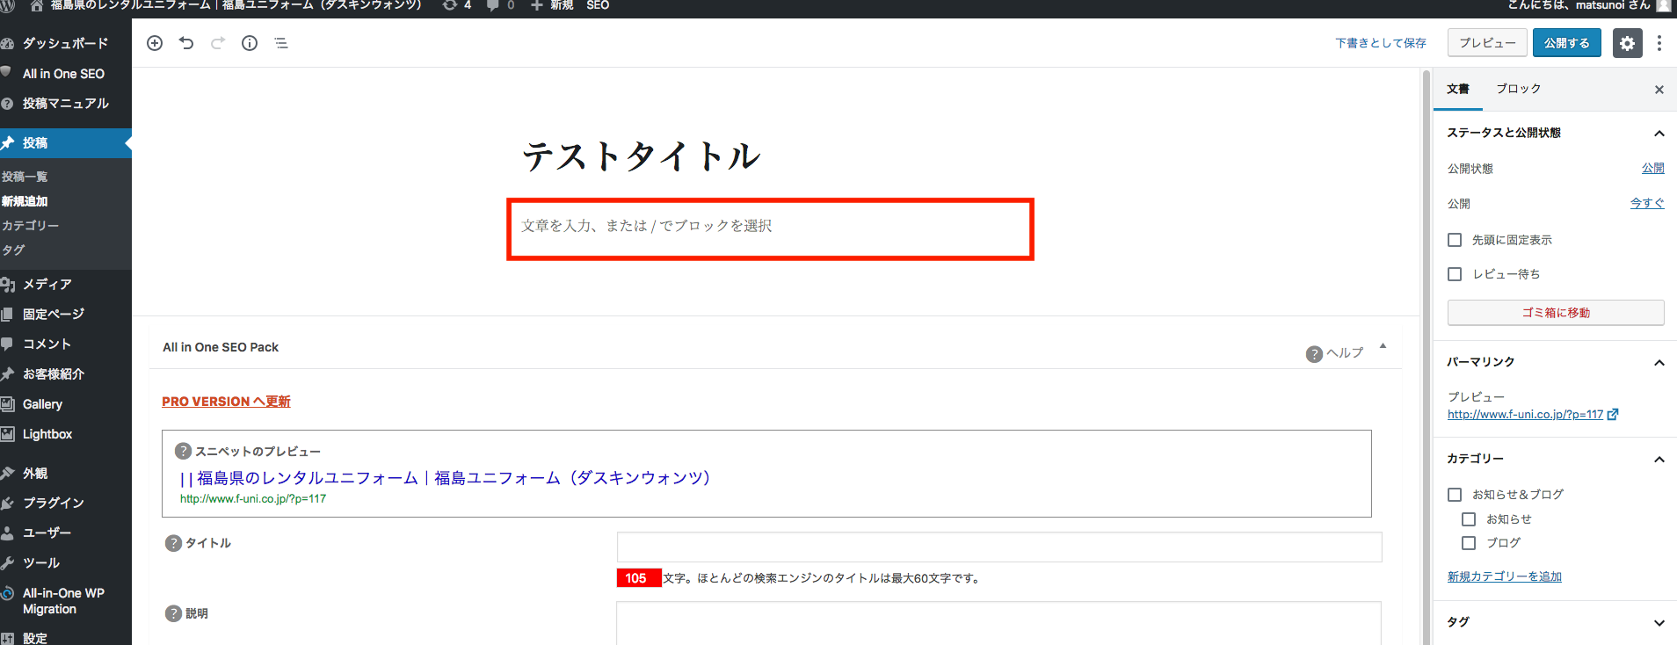Open the block navigation list icon
The height and width of the screenshot is (645, 1677).
pyautogui.click(x=281, y=43)
